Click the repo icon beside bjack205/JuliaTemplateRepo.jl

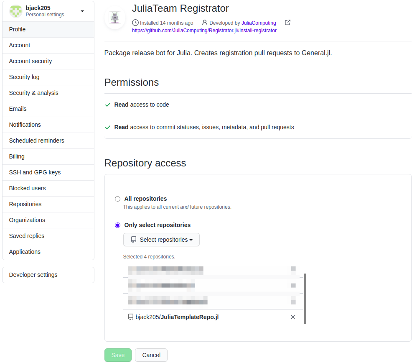coord(130,317)
